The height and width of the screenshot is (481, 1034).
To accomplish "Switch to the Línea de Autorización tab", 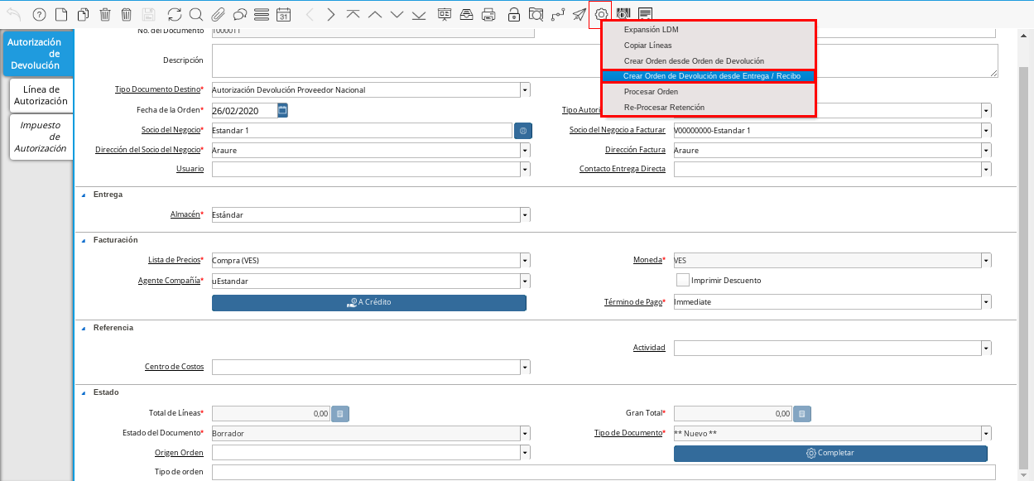I will [41, 95].
